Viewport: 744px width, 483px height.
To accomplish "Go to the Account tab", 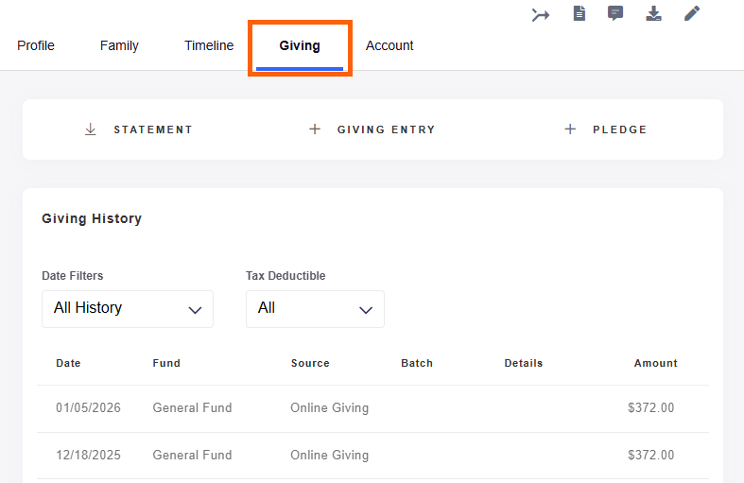I will (x=389, y=45).
